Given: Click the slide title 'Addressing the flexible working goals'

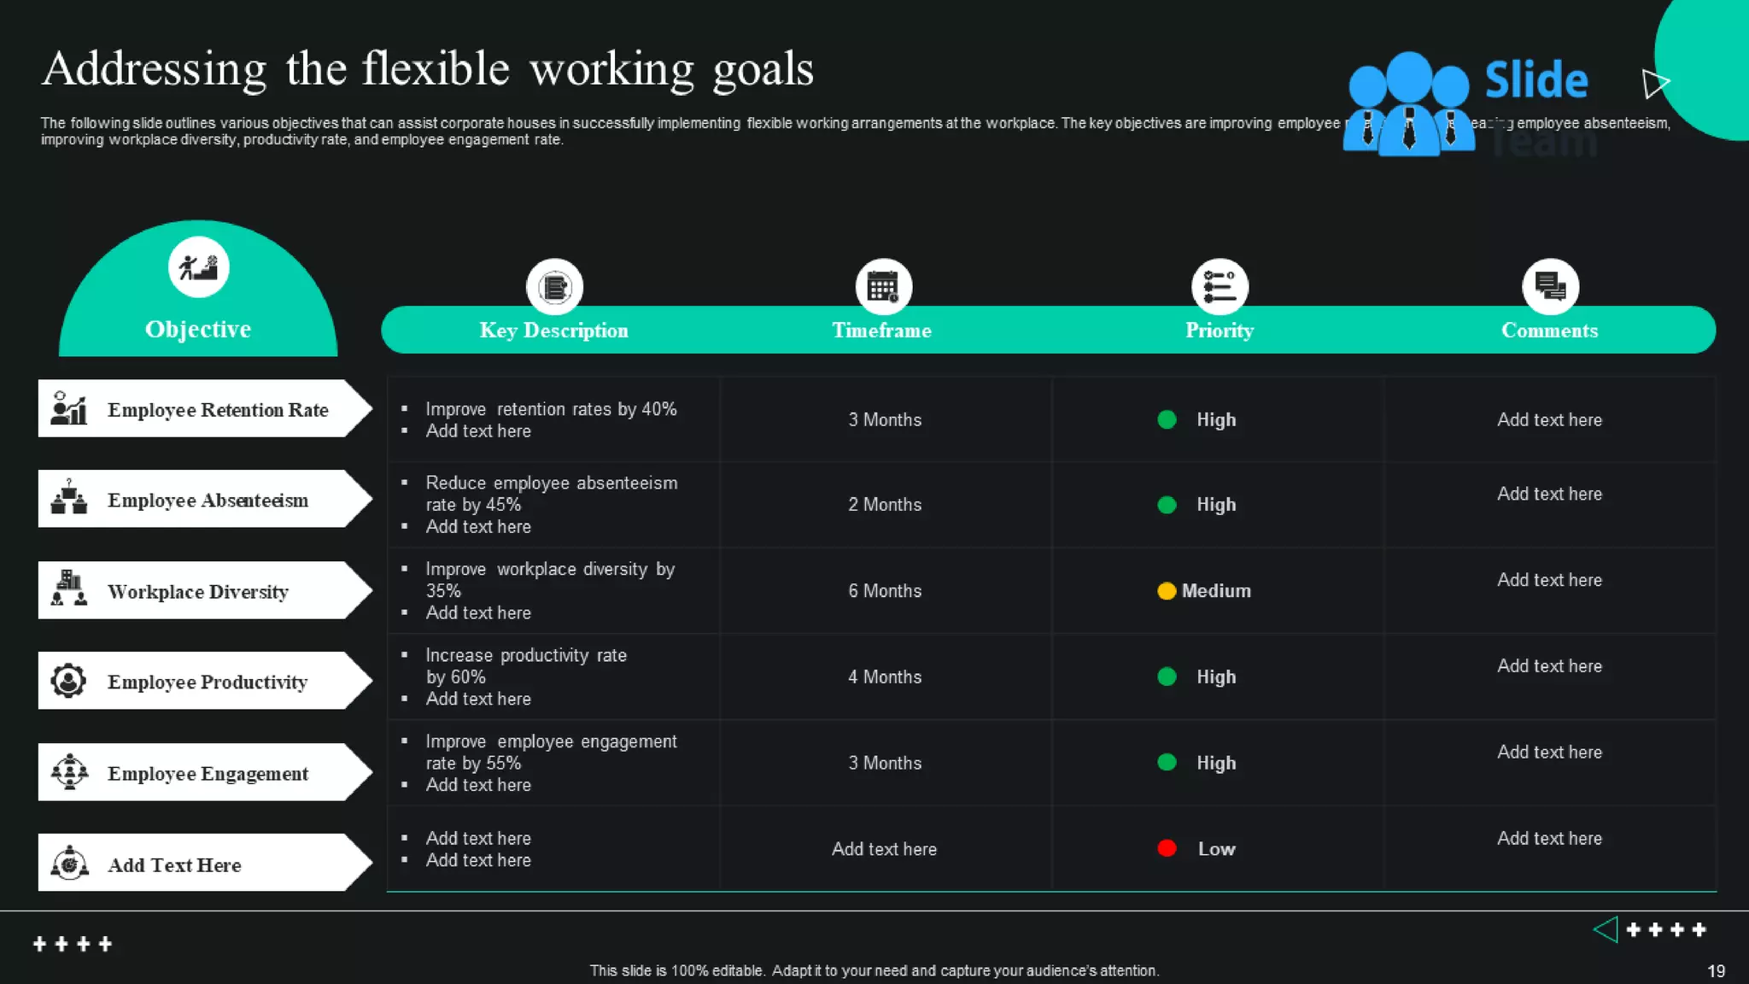Looking at the screenshot, I should click(x=428, y=69).
